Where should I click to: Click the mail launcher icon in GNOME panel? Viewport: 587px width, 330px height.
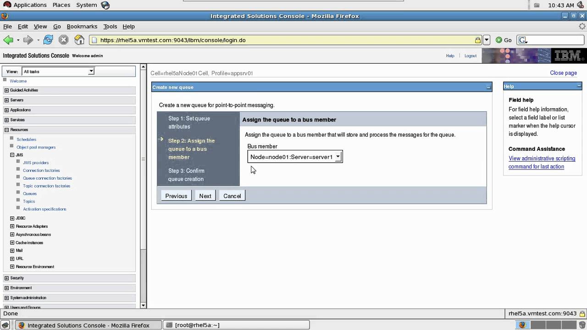point(105,5)
